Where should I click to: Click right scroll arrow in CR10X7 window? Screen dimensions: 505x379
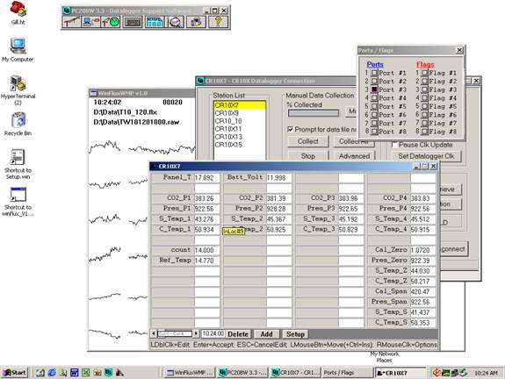tap(196, 333)
